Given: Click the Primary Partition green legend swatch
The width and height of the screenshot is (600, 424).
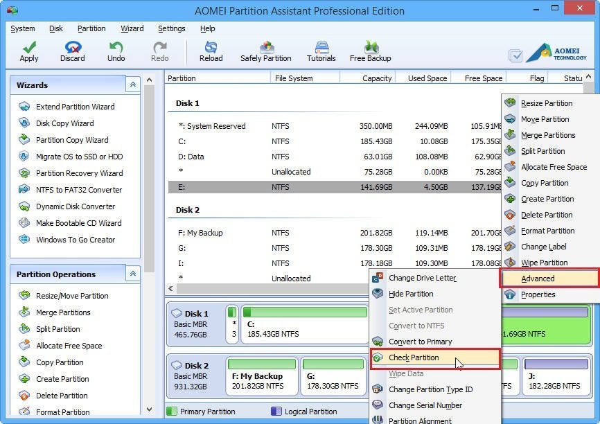Looking at the screenshot, I should 173,411.
